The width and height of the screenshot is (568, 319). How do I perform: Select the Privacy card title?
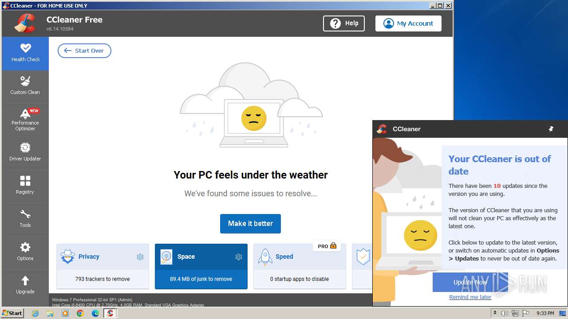pyautogui.click(x=89, y=257)
